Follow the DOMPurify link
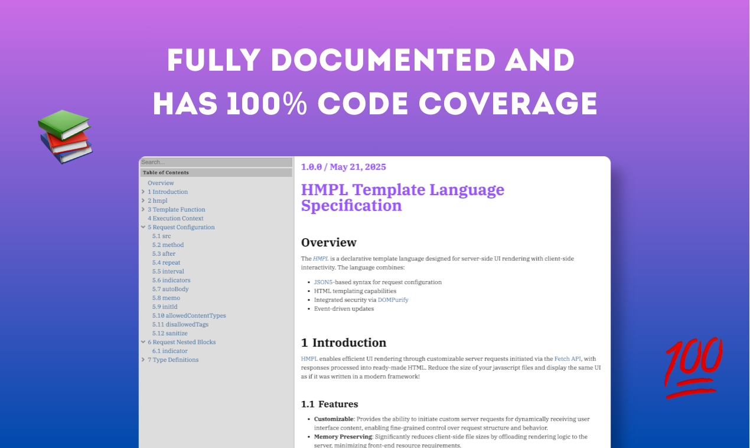Screen dimensions: 750x448 tap(393, 300)
